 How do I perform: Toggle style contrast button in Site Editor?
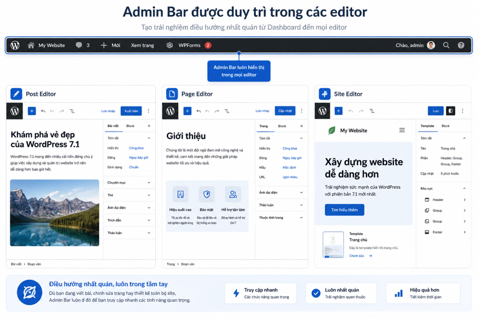(450, 111)
